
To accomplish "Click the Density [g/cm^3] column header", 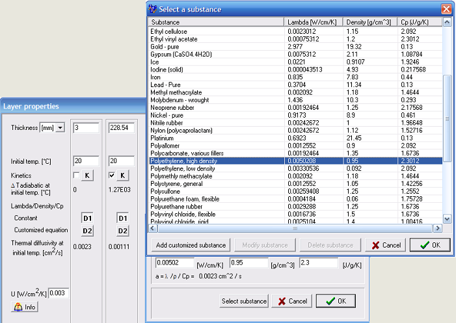I will pyautogui.click(x=370, y=22).
